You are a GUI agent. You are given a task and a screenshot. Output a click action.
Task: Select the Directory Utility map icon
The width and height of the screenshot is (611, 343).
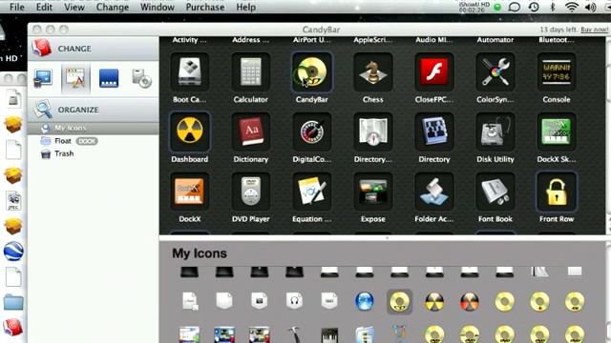[x=373, y=131]
